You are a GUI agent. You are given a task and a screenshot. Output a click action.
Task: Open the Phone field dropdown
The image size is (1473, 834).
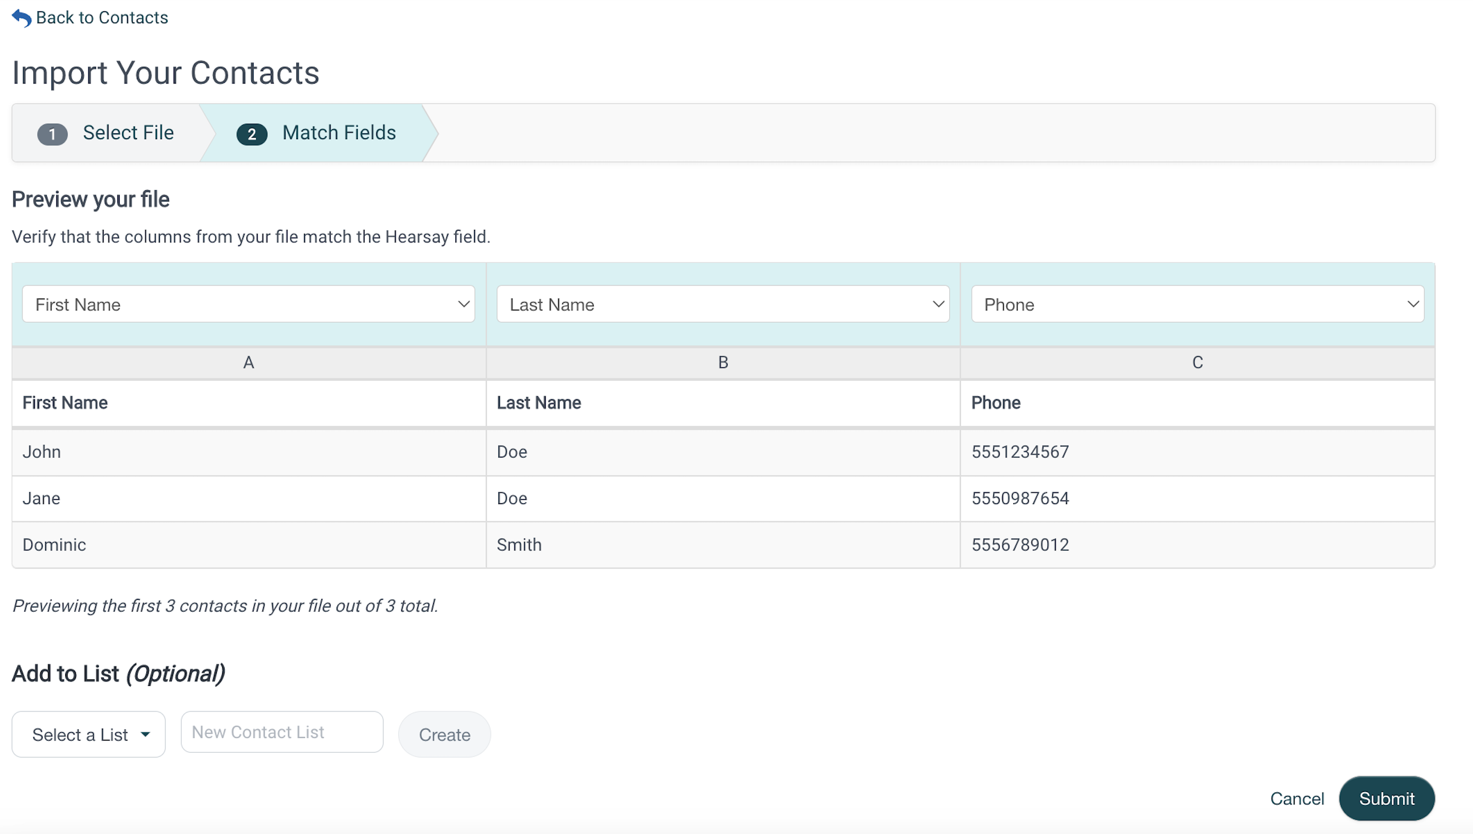point(1197,304)
